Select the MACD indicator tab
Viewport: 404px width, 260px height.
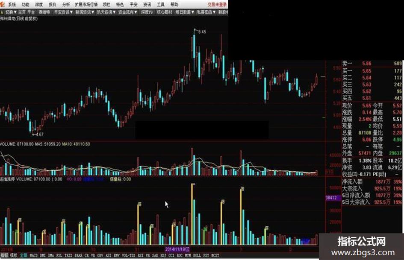click(x=33, y=255)
